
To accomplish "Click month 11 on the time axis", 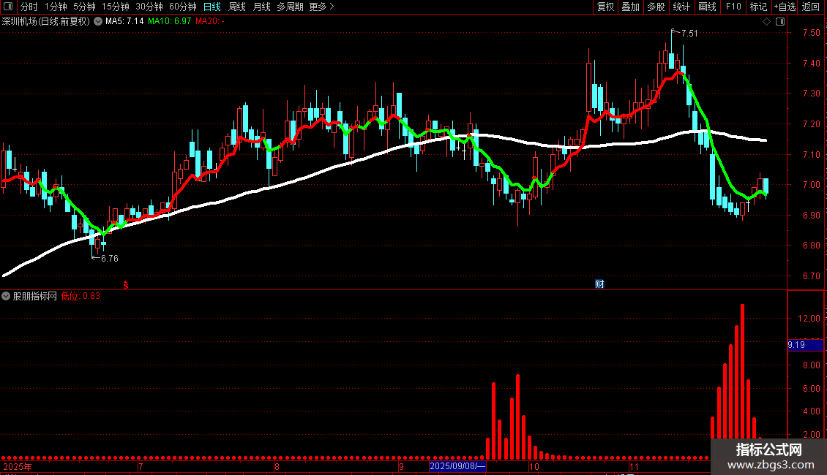I will 634,467.
